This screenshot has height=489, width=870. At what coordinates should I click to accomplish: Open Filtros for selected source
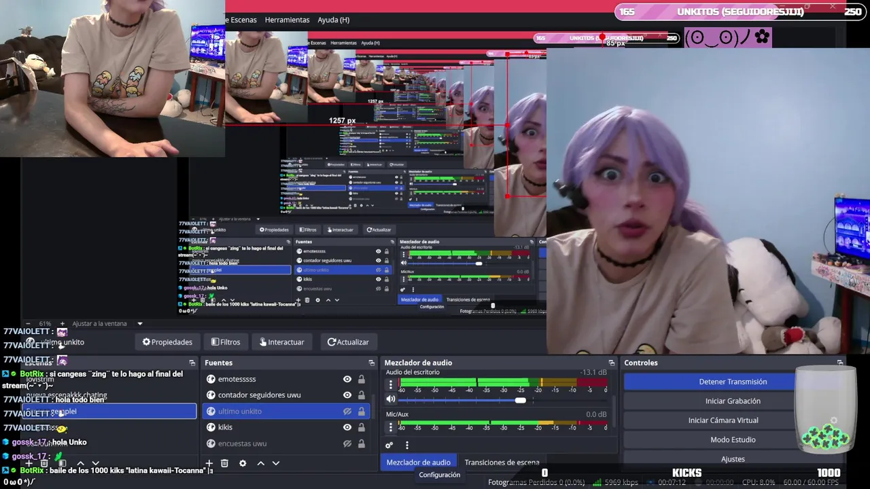point(226,342)
